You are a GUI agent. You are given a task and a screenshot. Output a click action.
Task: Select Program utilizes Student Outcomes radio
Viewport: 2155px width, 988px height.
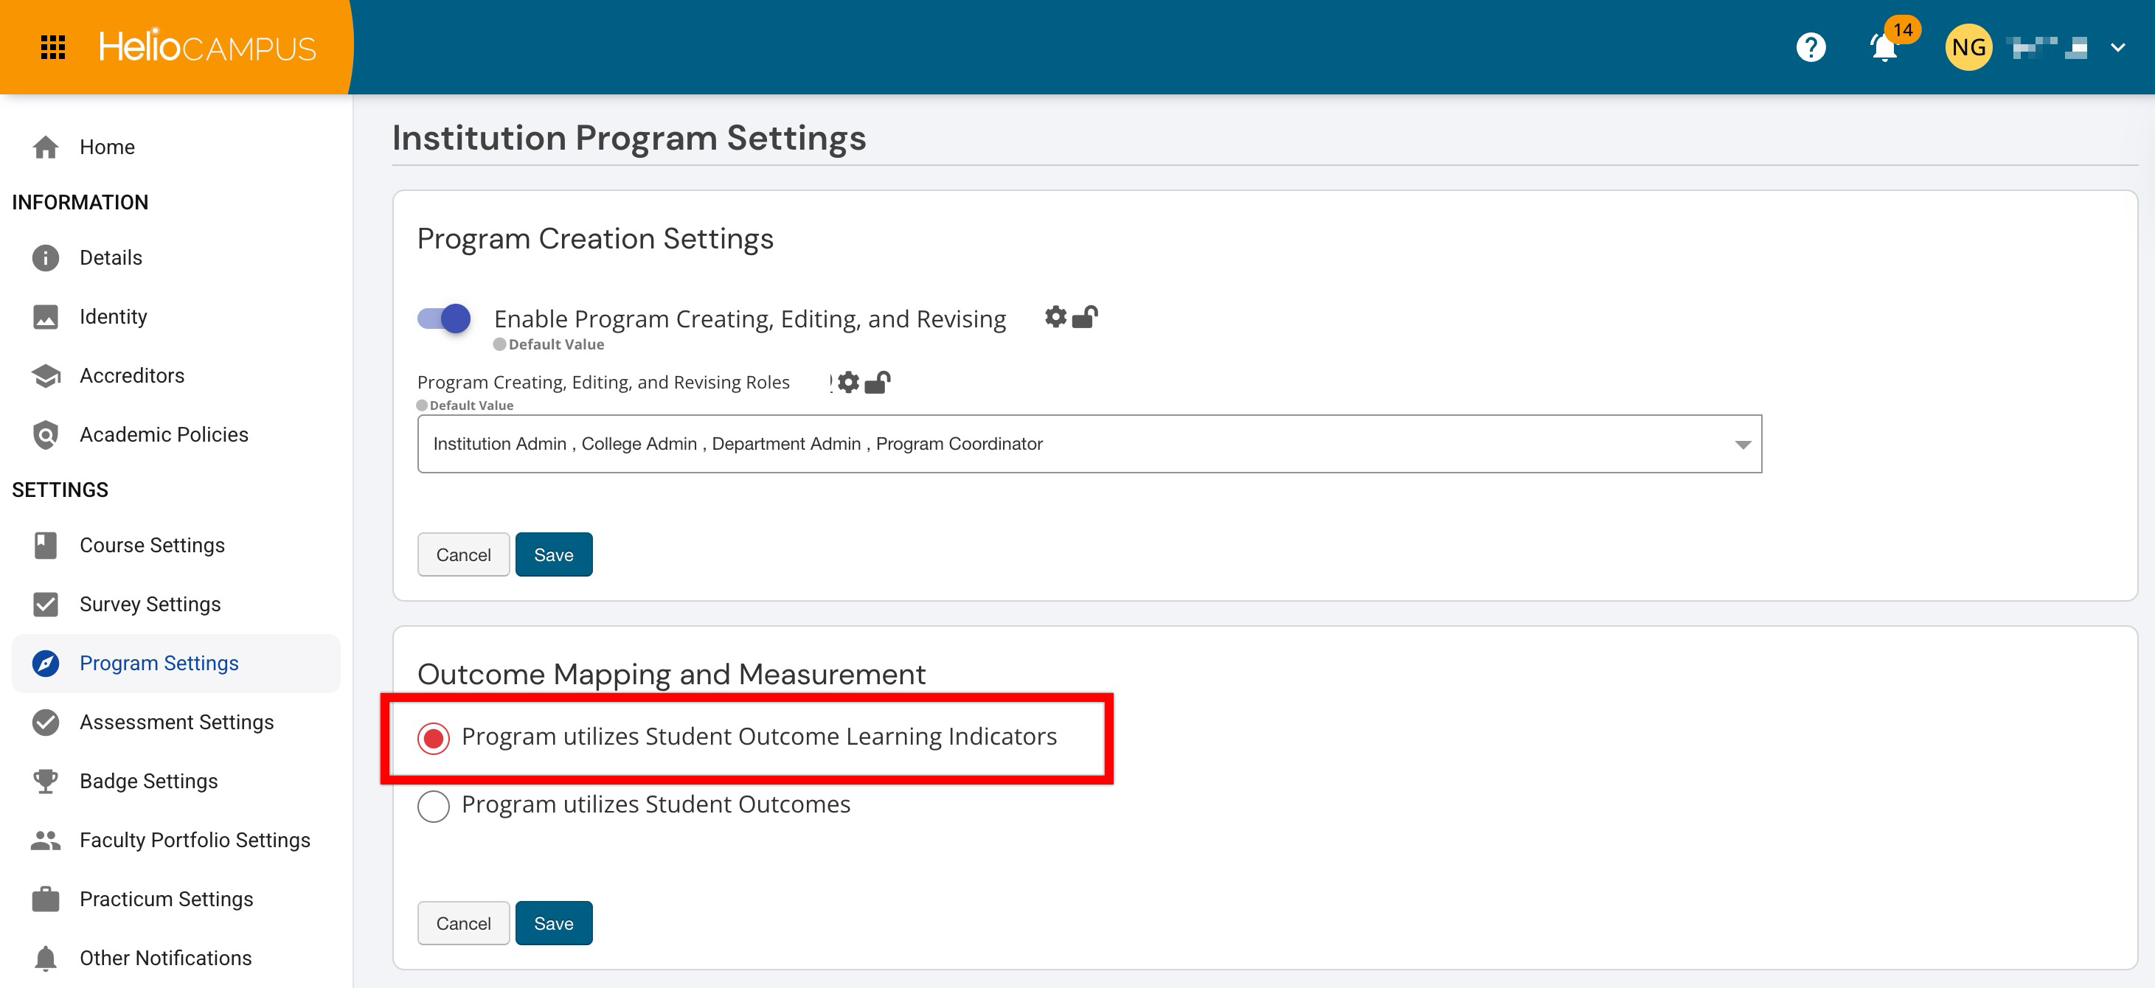pyautogui.click(x=434, y=806)
